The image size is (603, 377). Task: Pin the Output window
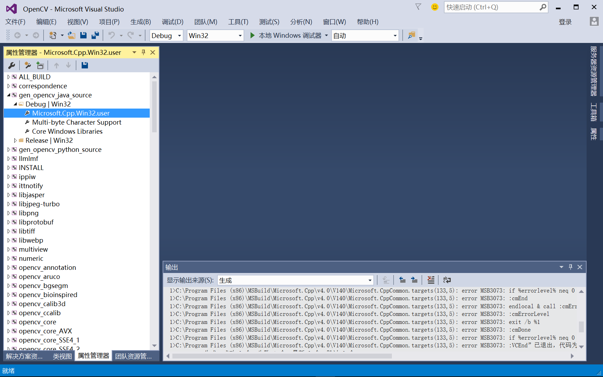[570, 267]
